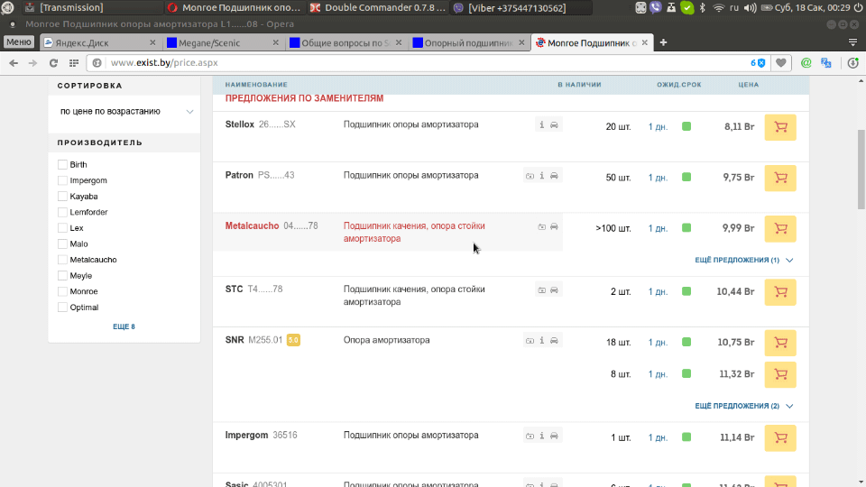The image size is (866, 487).
Task: Check the Impergom manufacturer filter
Action: point(62,180)
